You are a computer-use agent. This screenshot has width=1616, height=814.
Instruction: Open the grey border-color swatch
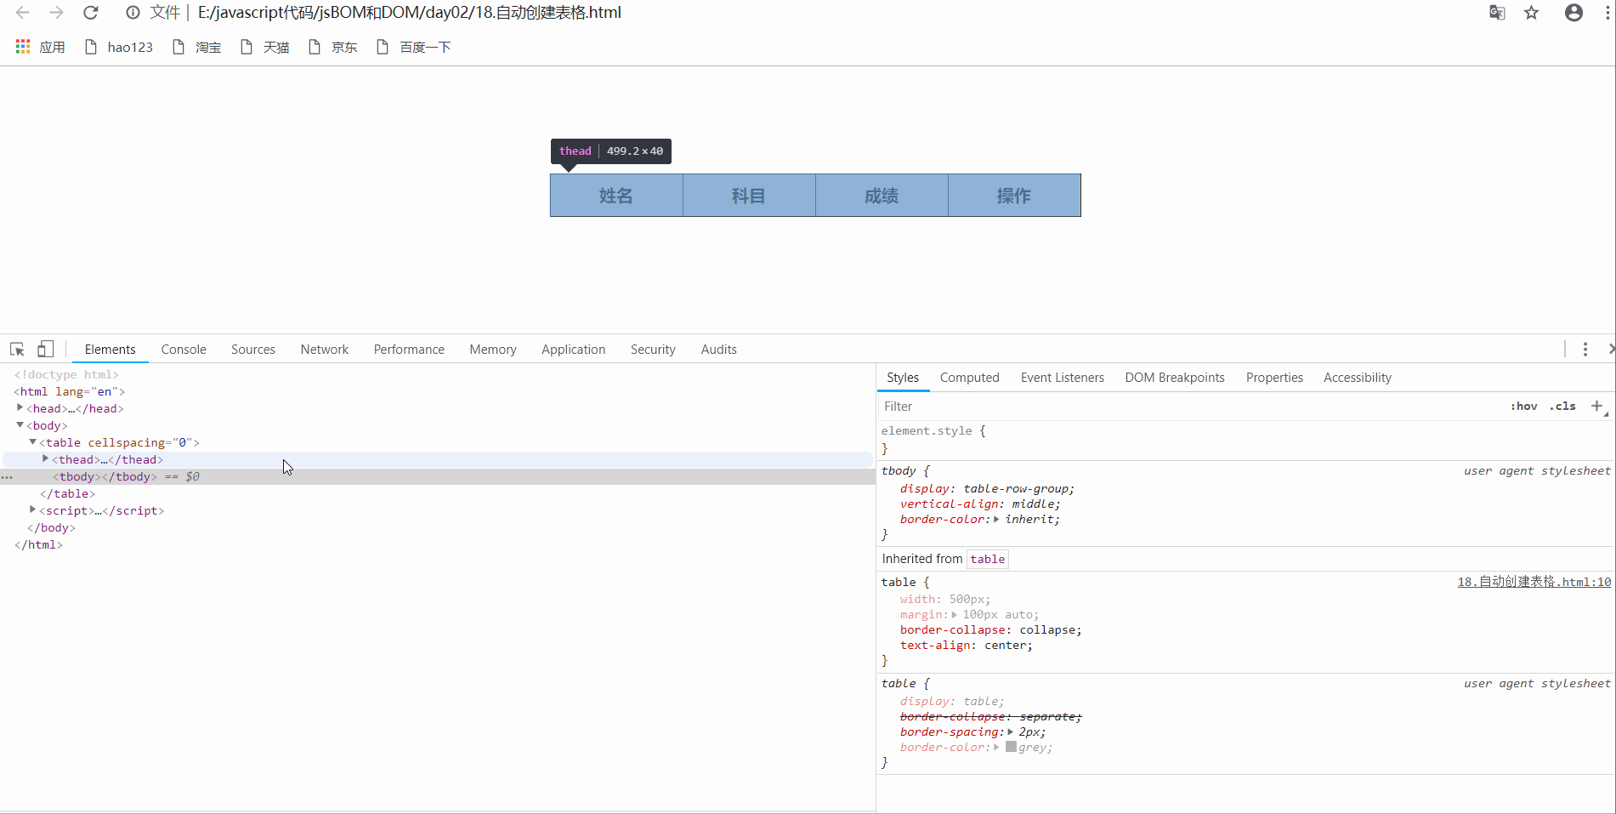coord(1011,747)
